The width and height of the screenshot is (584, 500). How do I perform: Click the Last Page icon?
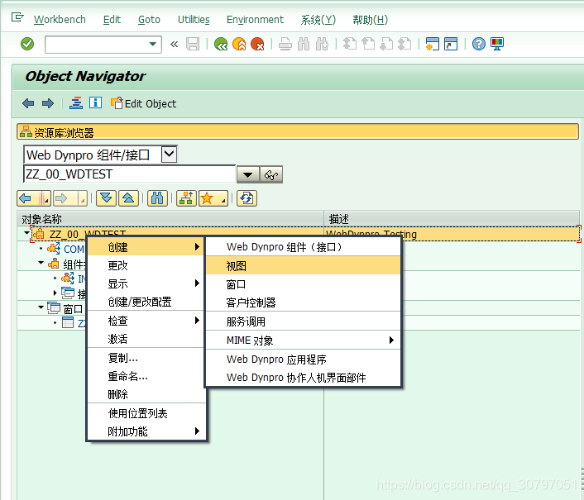click(x=404, y=44)
